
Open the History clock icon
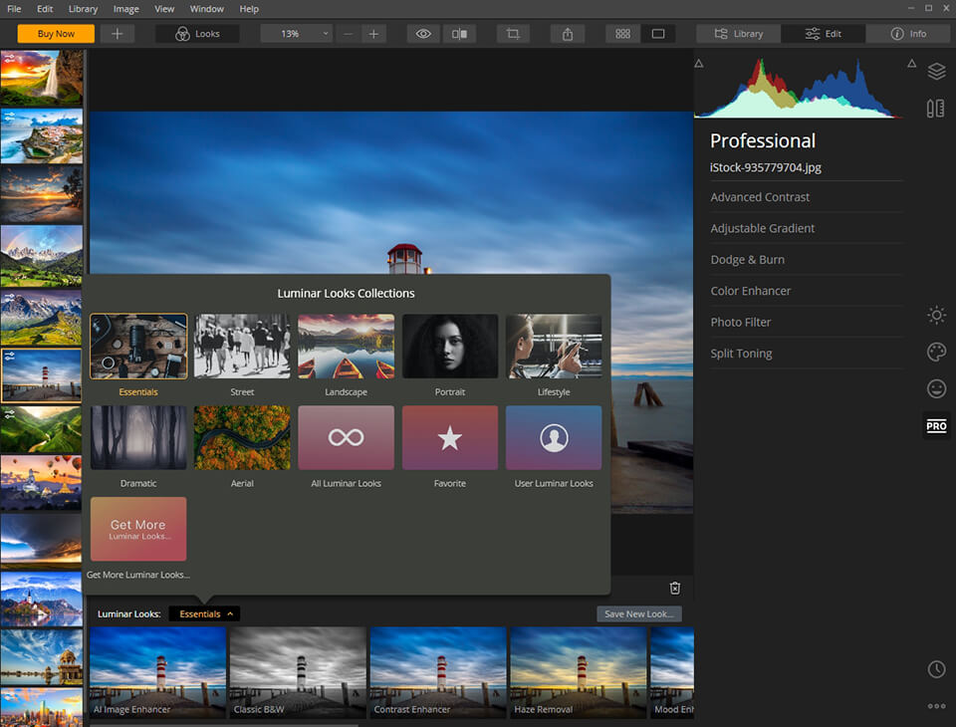(936, 669)
